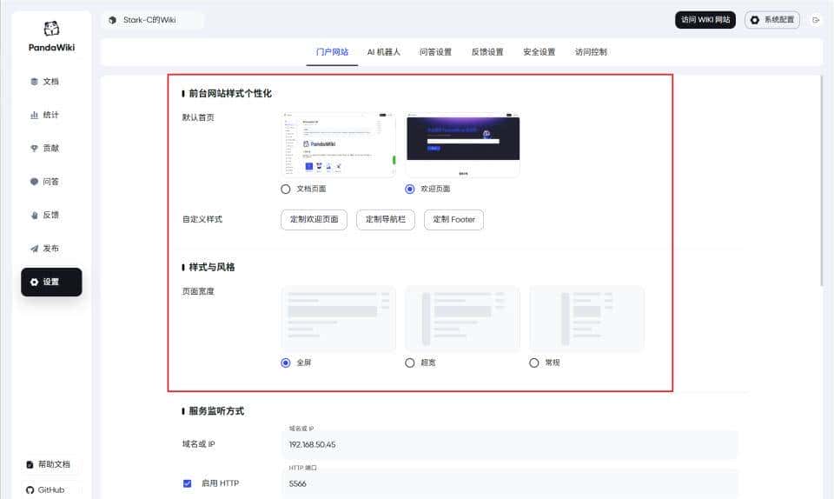The width and height of the screenshot is (834, 499).
Task: Click the 设置 settings gear icon
Action: coord(34,282)
